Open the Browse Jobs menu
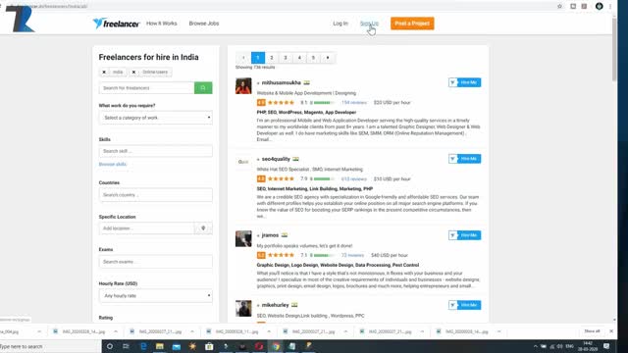 coord(204,24)
